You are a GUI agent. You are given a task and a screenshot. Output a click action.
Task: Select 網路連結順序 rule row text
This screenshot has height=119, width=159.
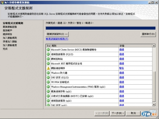[x=58, y=68]
